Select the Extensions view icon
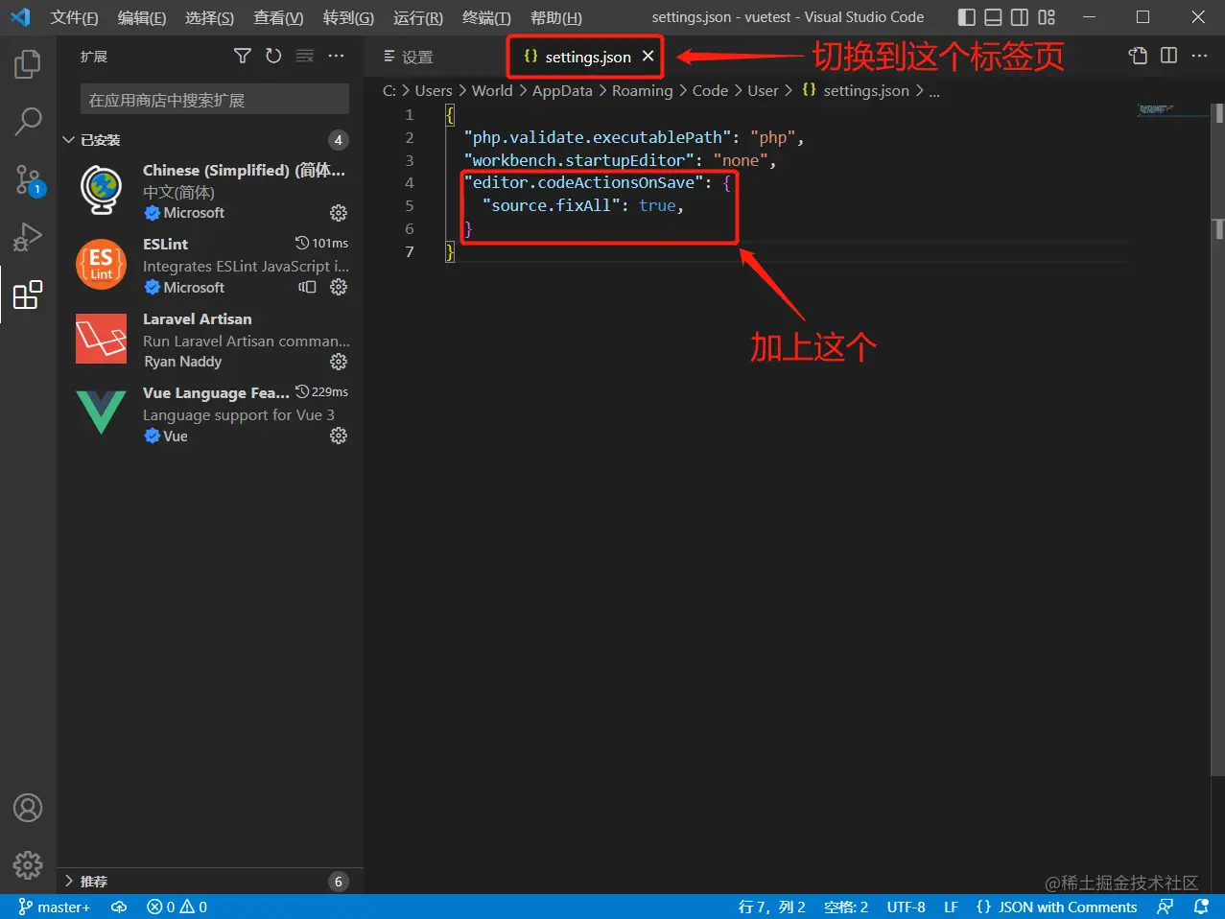Viewport: 1225px width, 919px height. 28,295
